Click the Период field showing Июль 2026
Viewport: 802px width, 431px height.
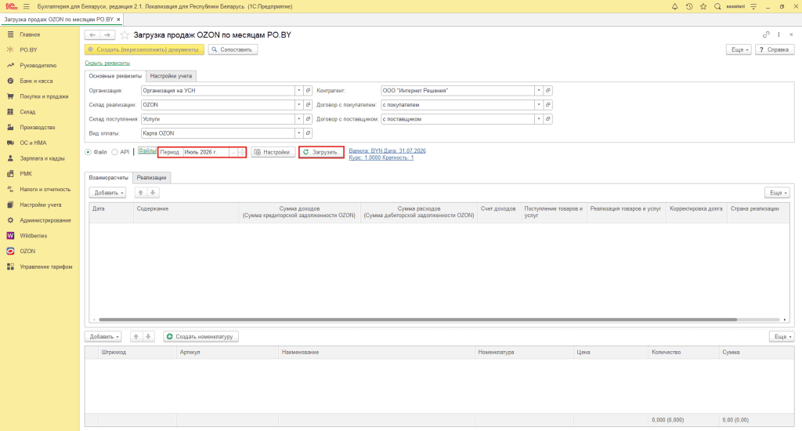(x=206, y=152)
